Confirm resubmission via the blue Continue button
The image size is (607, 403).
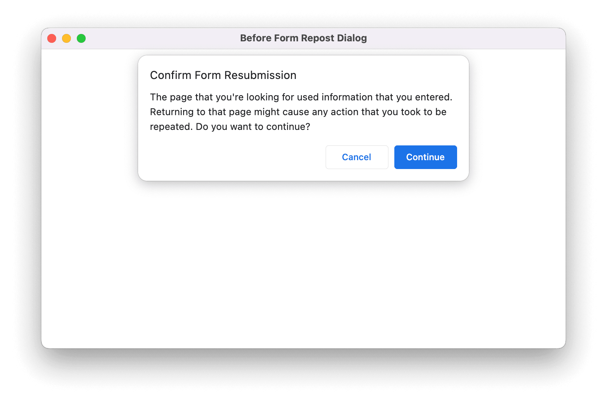click(x=425, y=157)
